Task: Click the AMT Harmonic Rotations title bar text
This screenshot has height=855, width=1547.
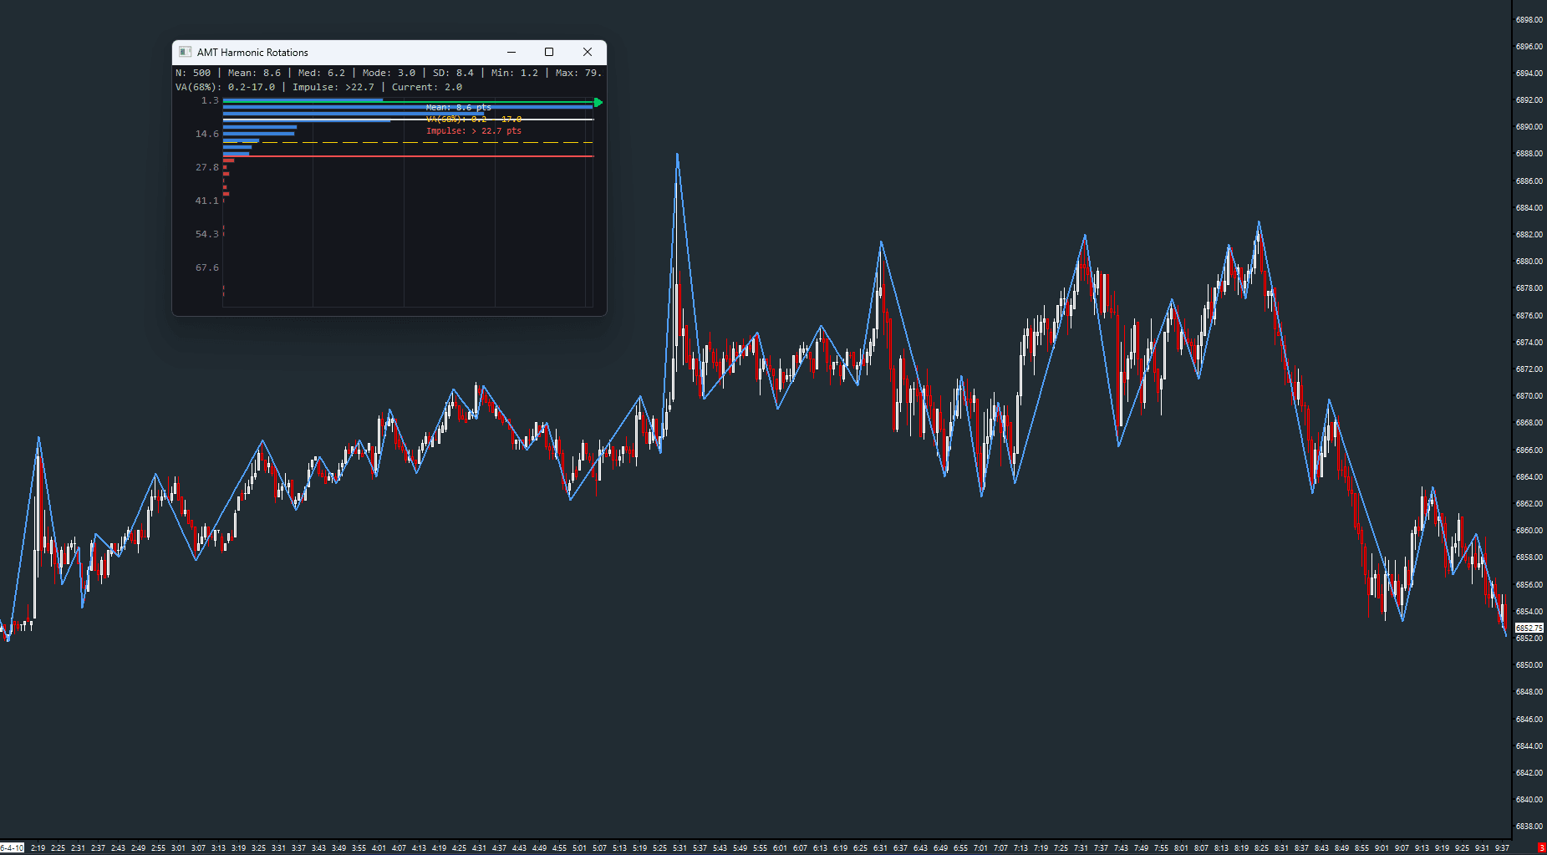Action: tap(252, 52)
